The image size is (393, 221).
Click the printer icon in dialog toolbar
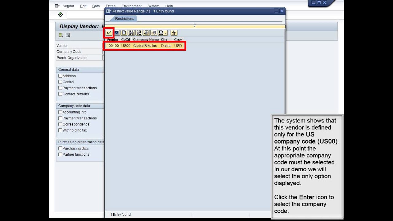pos(161,33)
